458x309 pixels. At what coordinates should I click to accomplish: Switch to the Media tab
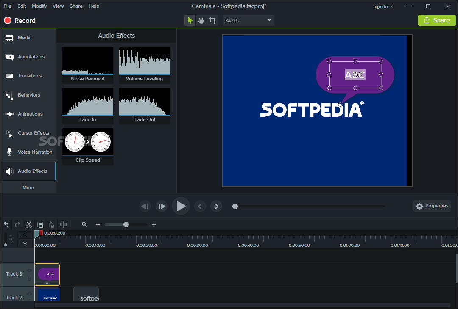coord(28,38)
